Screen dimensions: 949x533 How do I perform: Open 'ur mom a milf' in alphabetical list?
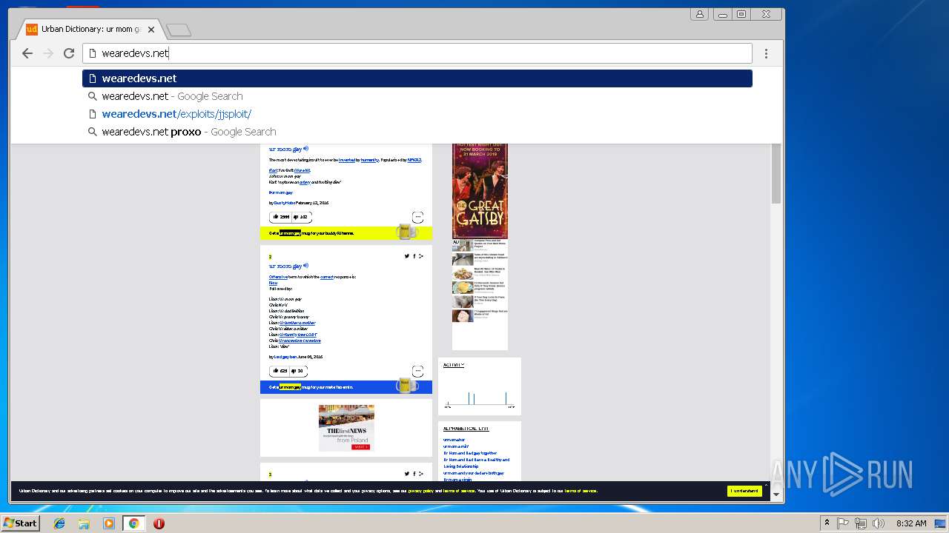[x=456, y=446]
